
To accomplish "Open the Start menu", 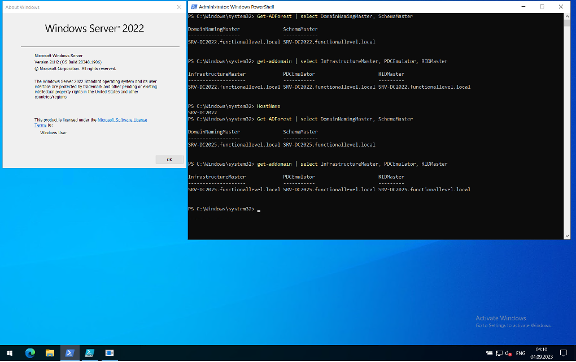I will pyautogui.click(x=10, y=352).
